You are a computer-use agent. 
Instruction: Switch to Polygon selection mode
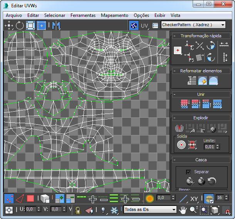click(x=30, y=199)
